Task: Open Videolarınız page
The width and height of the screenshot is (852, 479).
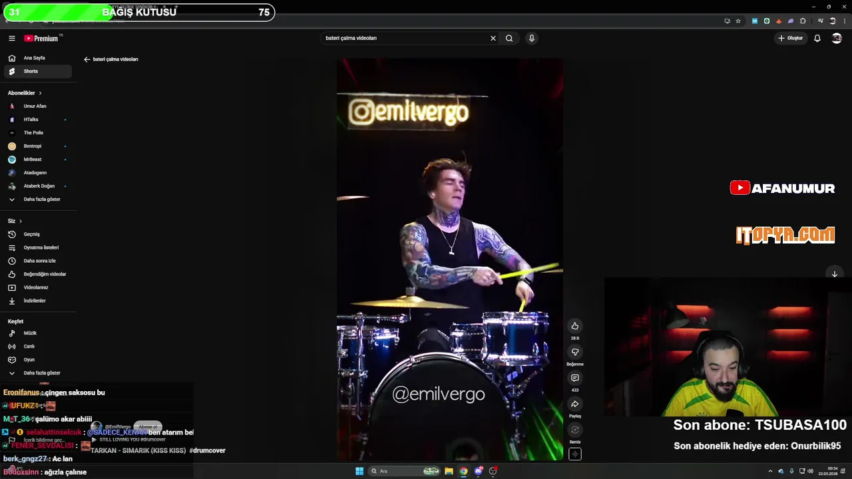Action: [x=38, y=287]
